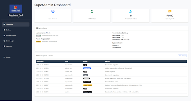This screenshot has width=191, height=101.
Task: Click the Membership Fee value
Action: [126, 39]
